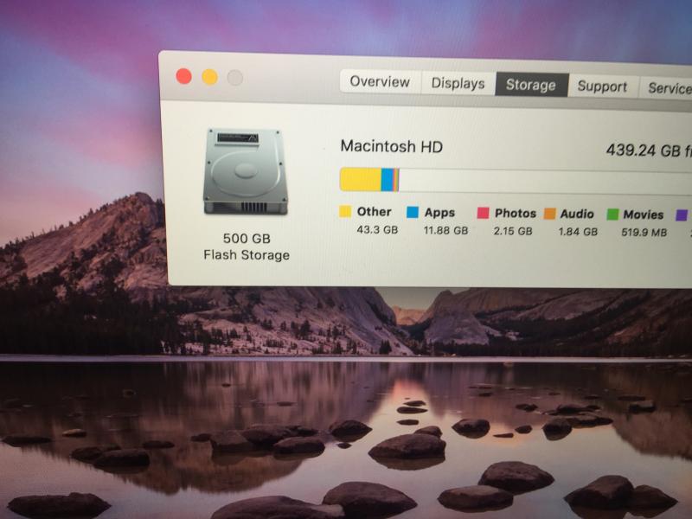Select the Storage tab
The width and height of the screenshot is (692, 519).
[x=531, y=85]
